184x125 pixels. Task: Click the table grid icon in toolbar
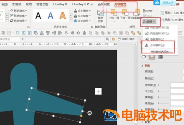9,33
